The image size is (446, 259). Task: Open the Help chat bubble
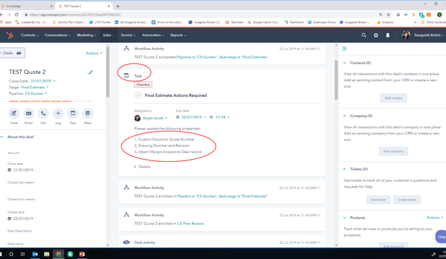pos(441,236)
